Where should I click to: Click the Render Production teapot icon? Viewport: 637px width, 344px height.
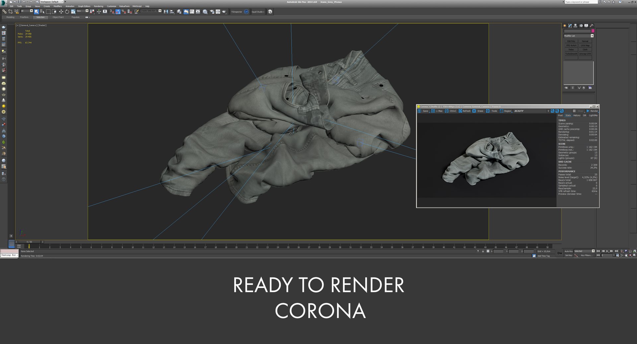click(224, 12)
